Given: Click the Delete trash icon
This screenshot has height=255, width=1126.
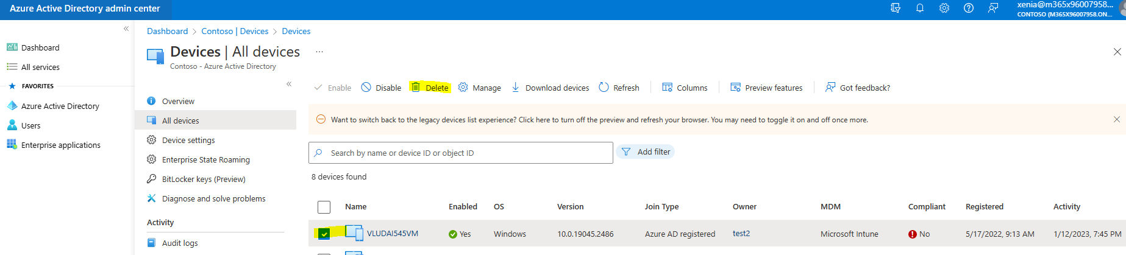Looking at the screenshot, I should 416,88.
